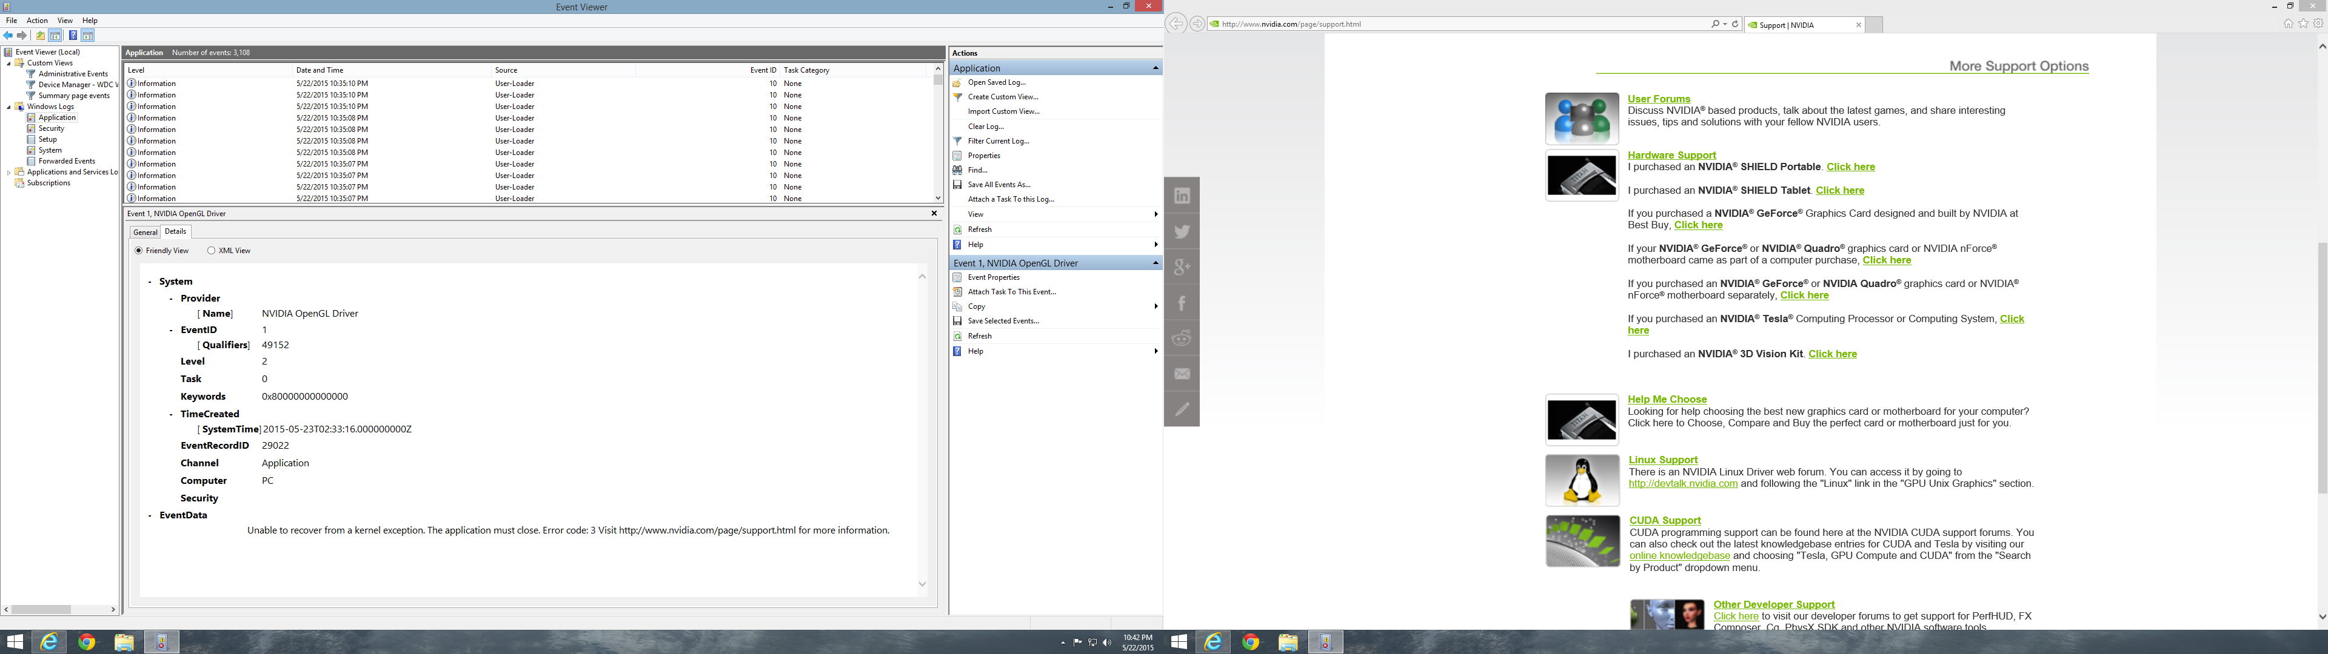Click the Forward arrow in Event Viewer toolbar
Viewport: 2328px width, 654px height.
click(x=22, y=35)
